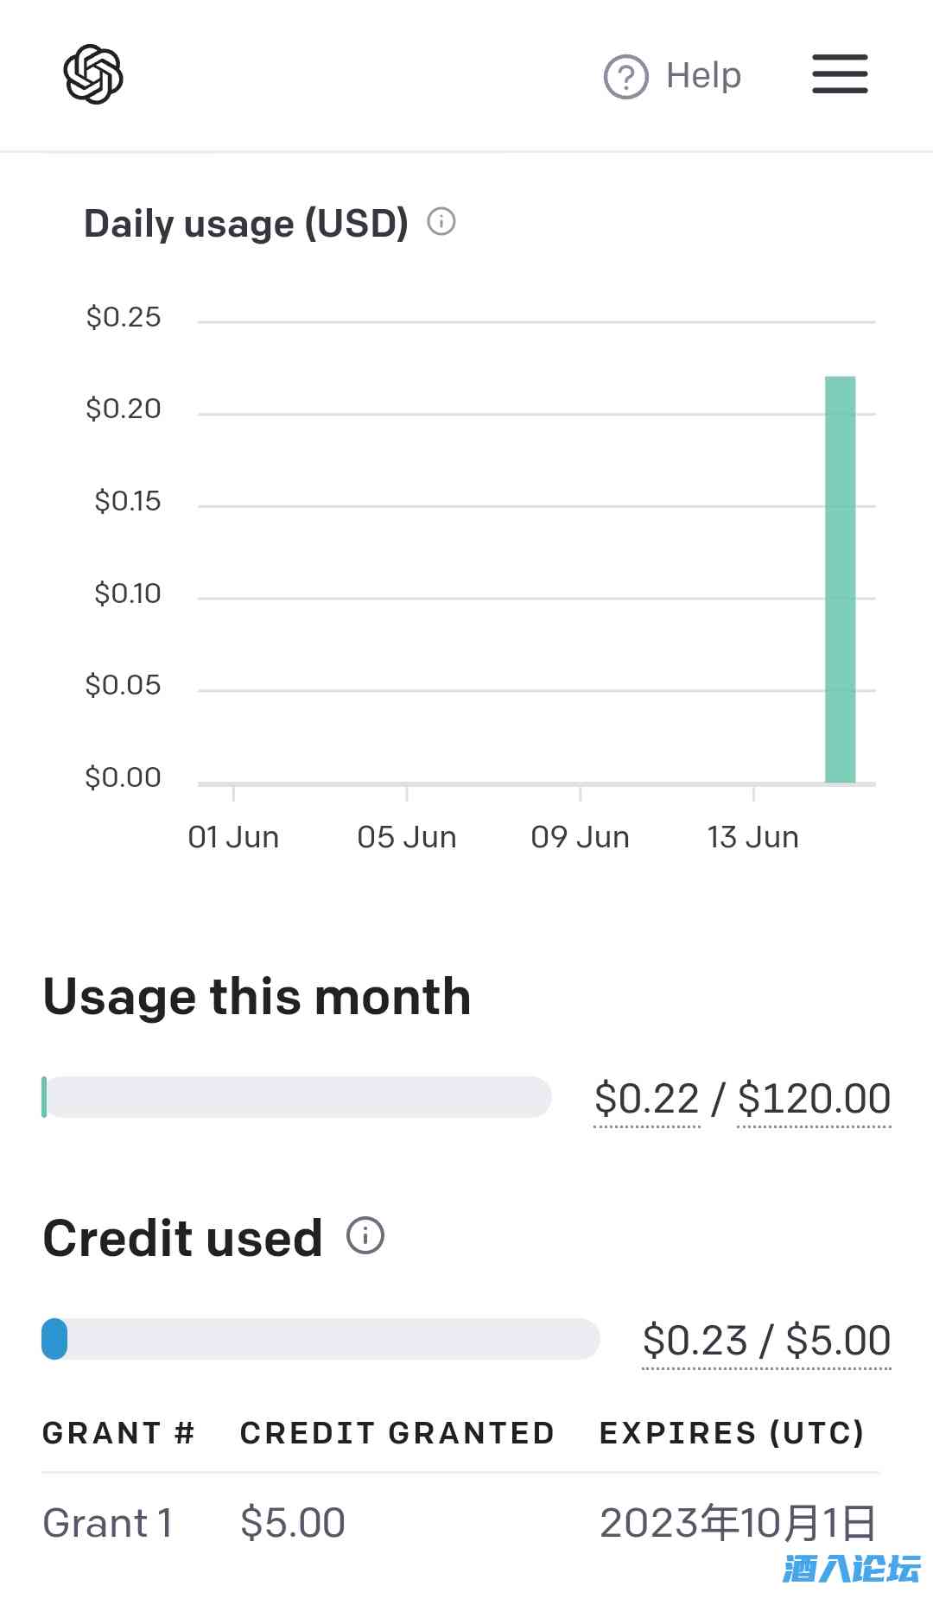Open the hamburger navigation menu

840,74
